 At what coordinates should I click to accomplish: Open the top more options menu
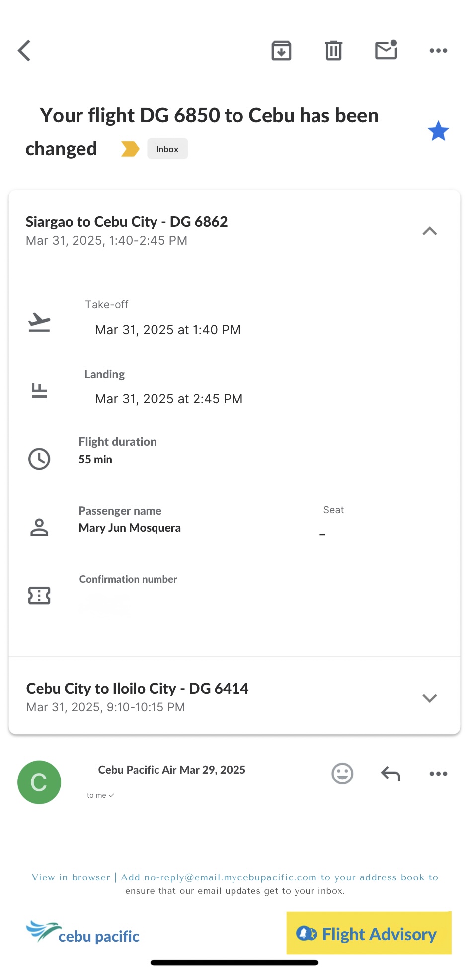(438, 50)
